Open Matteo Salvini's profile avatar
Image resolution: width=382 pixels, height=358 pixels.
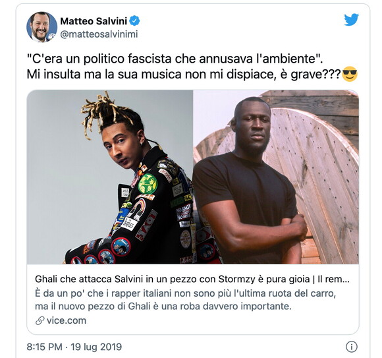pyautogui.click(x=41, y=27)
